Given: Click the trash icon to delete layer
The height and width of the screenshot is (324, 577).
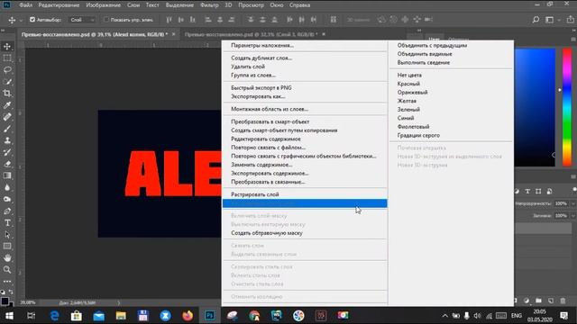Looking at the screenshot, I should coord(563,301).
